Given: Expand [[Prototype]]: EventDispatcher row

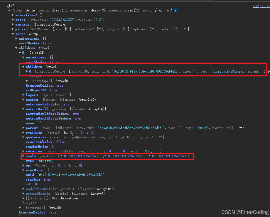Looking at the screenshot, I should pos(23,198).
